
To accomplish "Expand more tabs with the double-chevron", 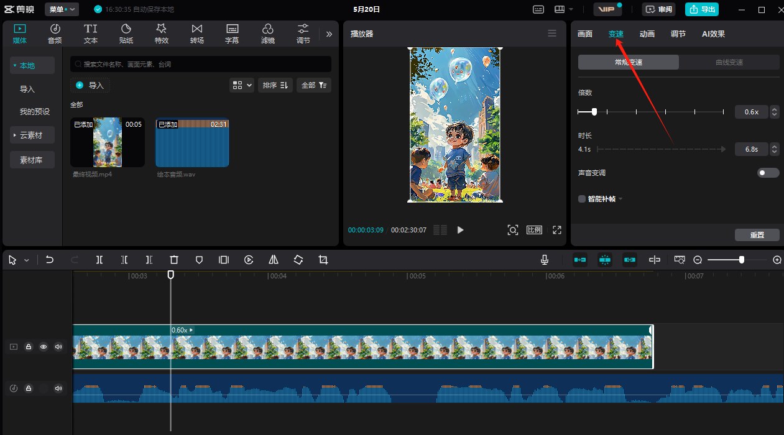I will click(329, 34).
